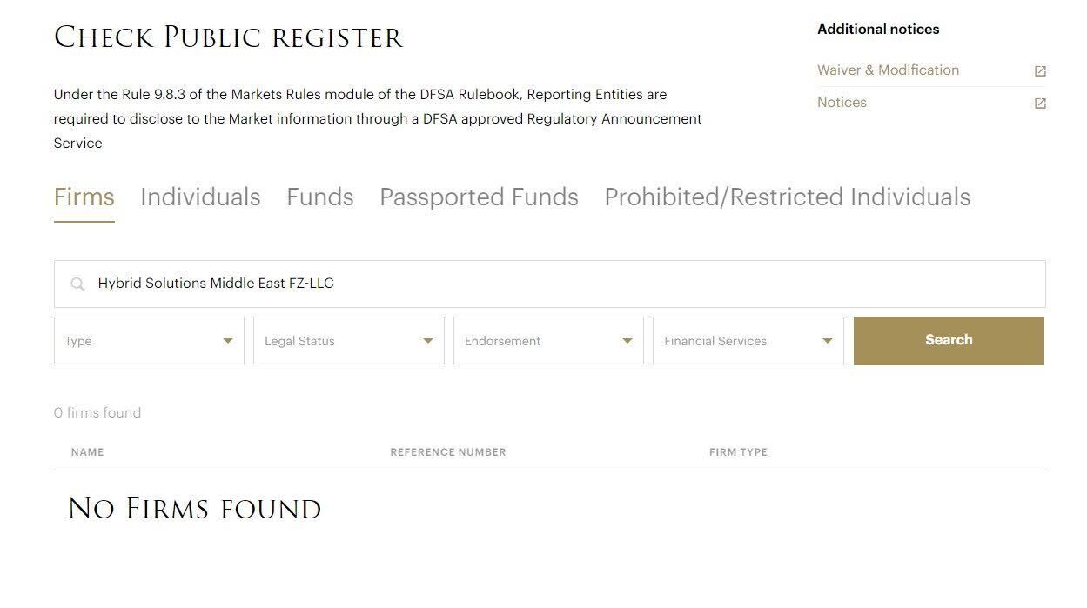Screen dimensions: 1087x608
Task: Click the search magnifier icon
Action: tap(77, 284)
